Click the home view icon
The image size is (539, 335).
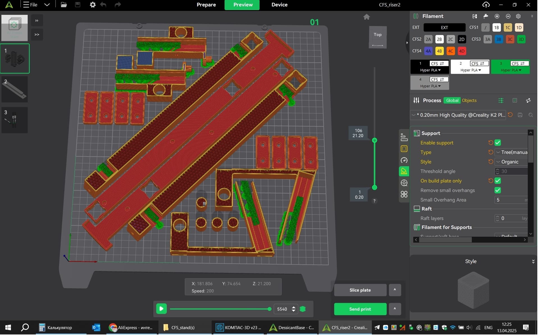coord(367,17)
